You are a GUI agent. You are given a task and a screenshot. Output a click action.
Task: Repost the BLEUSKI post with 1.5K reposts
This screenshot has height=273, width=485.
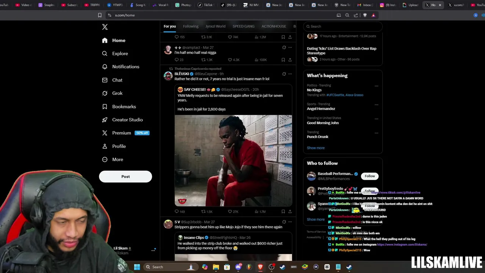[207, 212]
